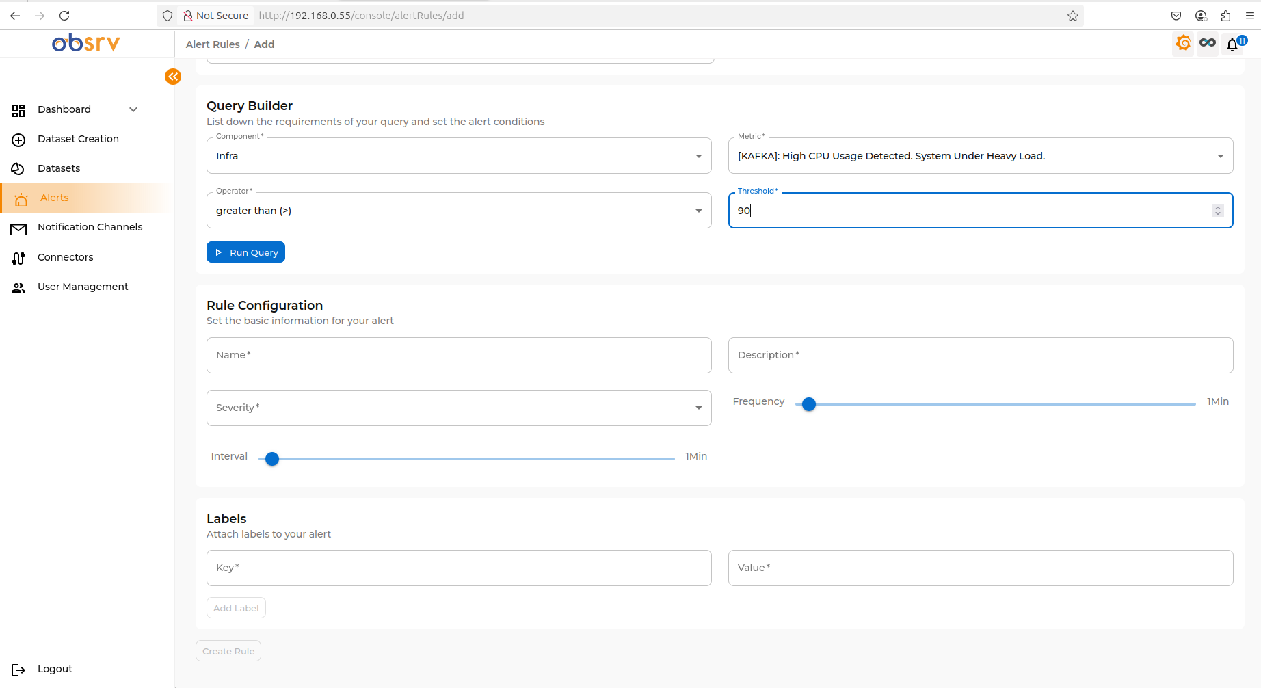1261x688 pixels.
Task: Select Alerts in the sidebar
Action: point(55,198)
